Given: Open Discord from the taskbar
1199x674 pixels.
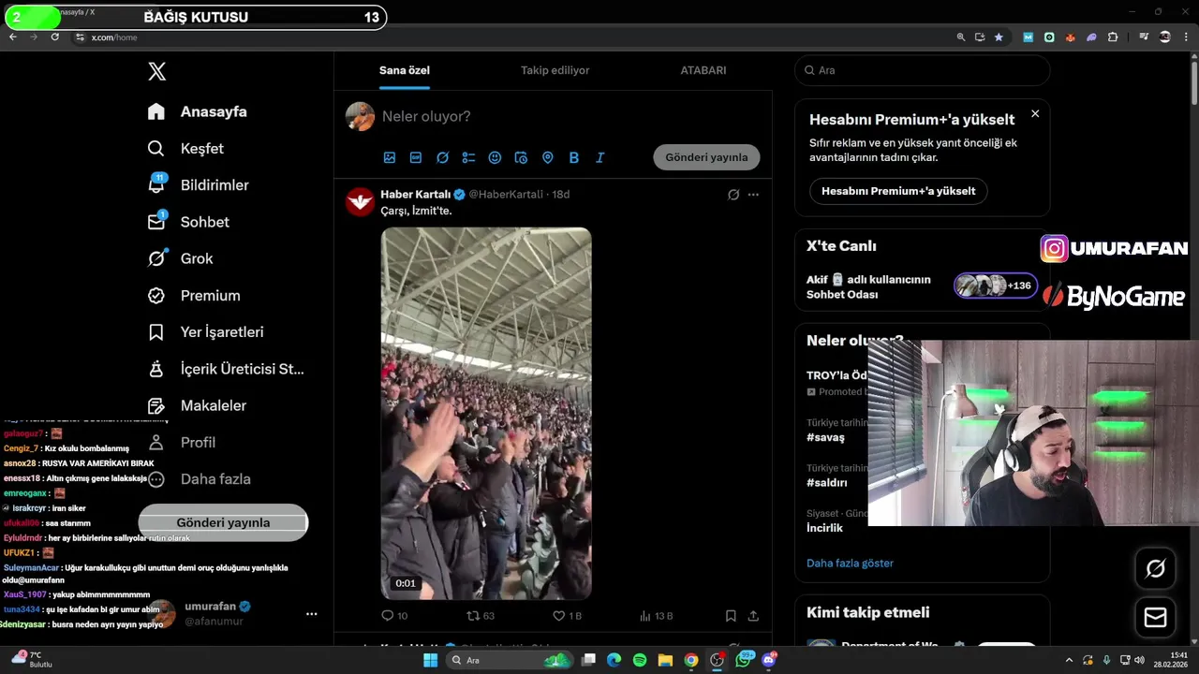Looking at the screenshot, I should point(769,660).
